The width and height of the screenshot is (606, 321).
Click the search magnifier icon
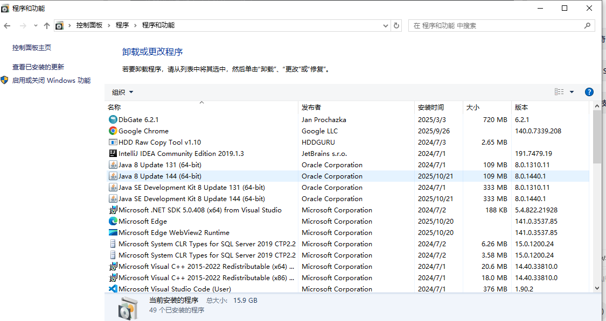[587, 25]
